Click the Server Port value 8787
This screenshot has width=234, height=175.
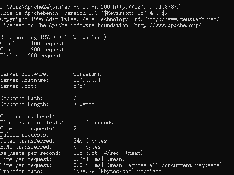[x=80, y=86]
